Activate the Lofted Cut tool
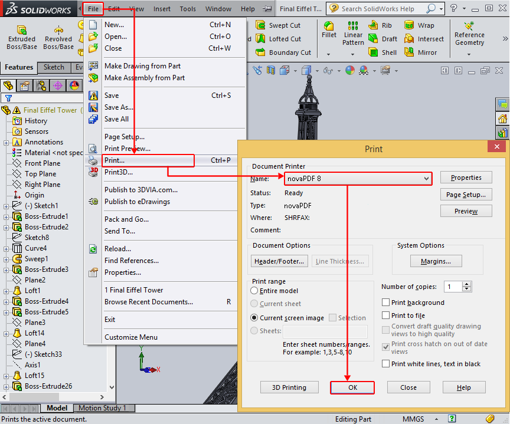 tap(279, 39)
